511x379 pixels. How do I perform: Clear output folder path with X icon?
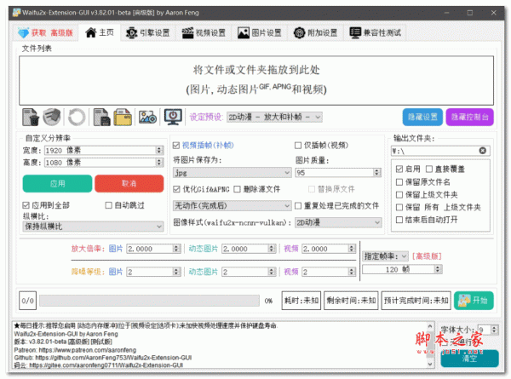tap(483, 151)
